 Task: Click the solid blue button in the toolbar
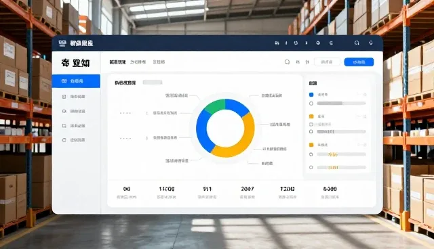coord(359,62)
